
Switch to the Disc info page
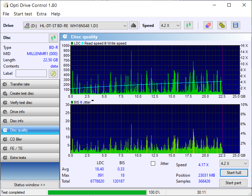[30, 121]
